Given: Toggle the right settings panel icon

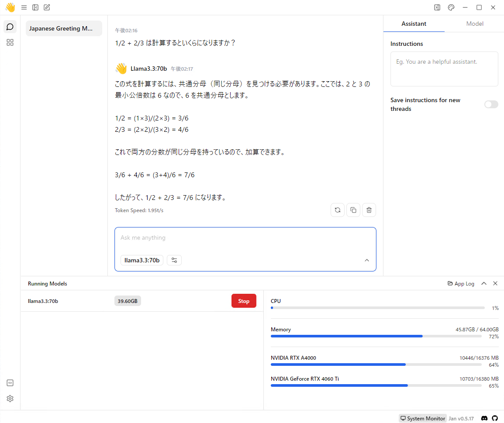Looking at the screenshot, I should [x=437, y=7].
